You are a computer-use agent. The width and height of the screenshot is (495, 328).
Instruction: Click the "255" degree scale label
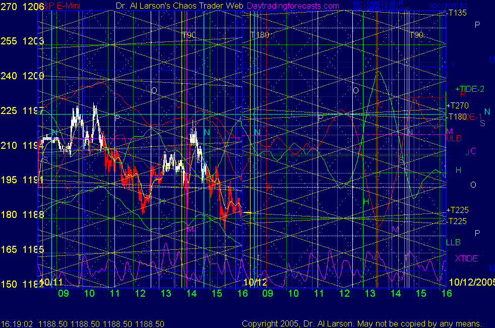9,41
